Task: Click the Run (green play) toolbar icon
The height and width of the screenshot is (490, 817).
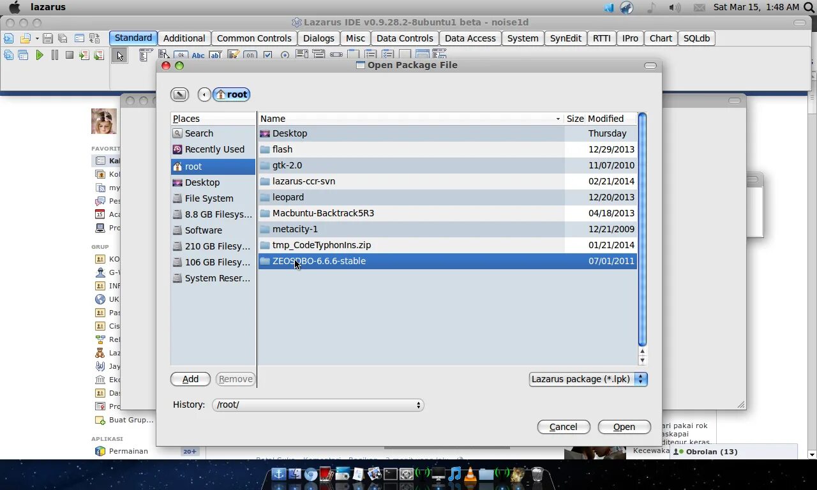Action: [x=40, y=56]
